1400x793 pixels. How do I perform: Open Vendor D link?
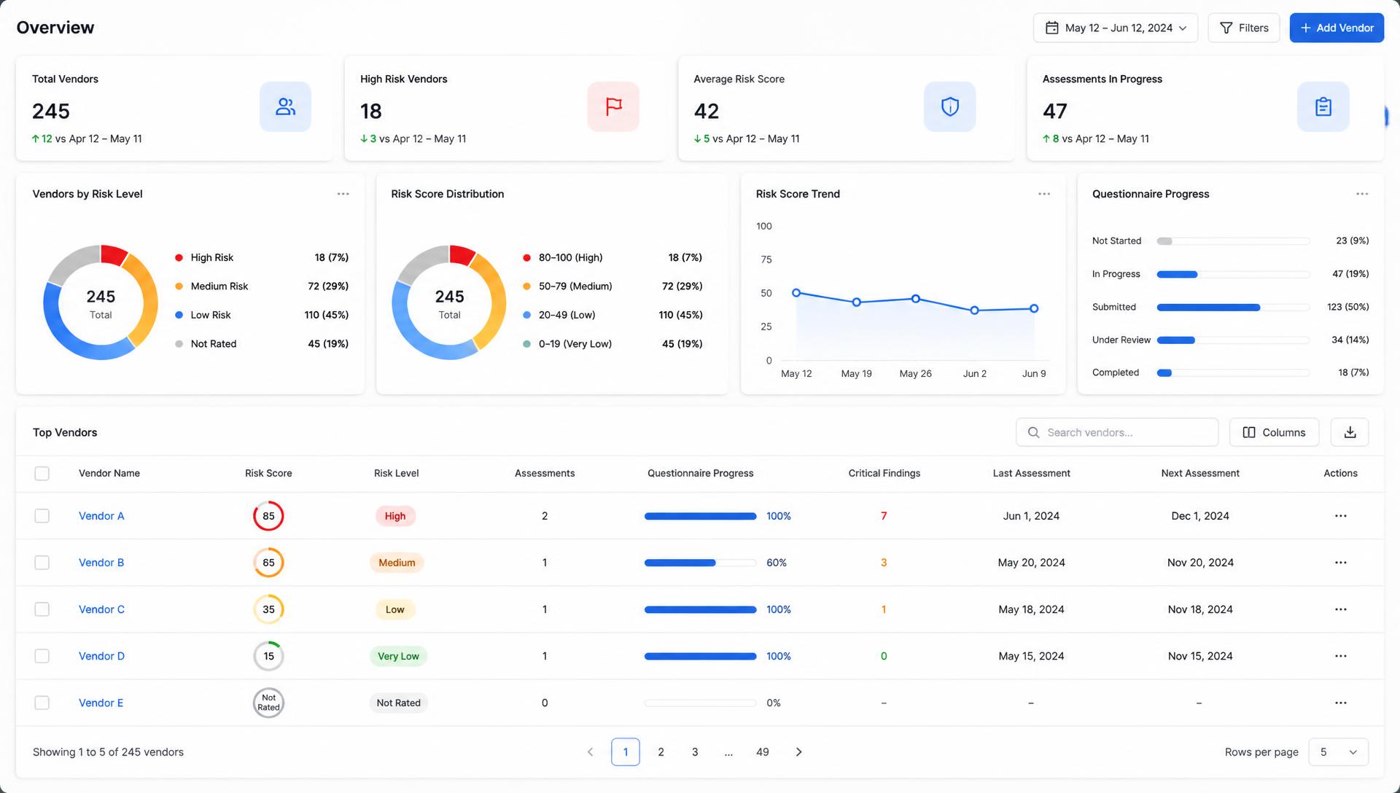(101, 656)
